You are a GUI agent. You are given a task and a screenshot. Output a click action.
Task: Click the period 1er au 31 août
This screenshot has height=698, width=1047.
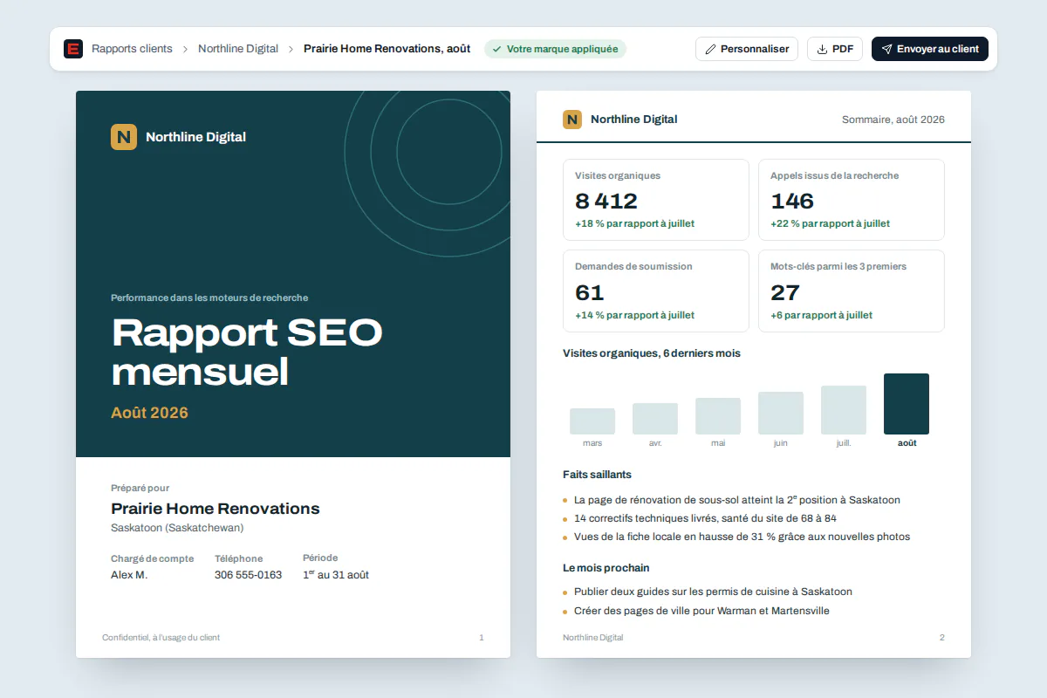tap(336, 575)
